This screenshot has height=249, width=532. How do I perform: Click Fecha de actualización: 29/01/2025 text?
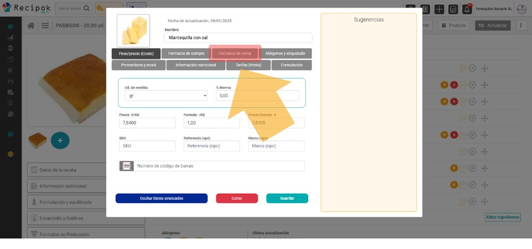(x=199, y=20)
